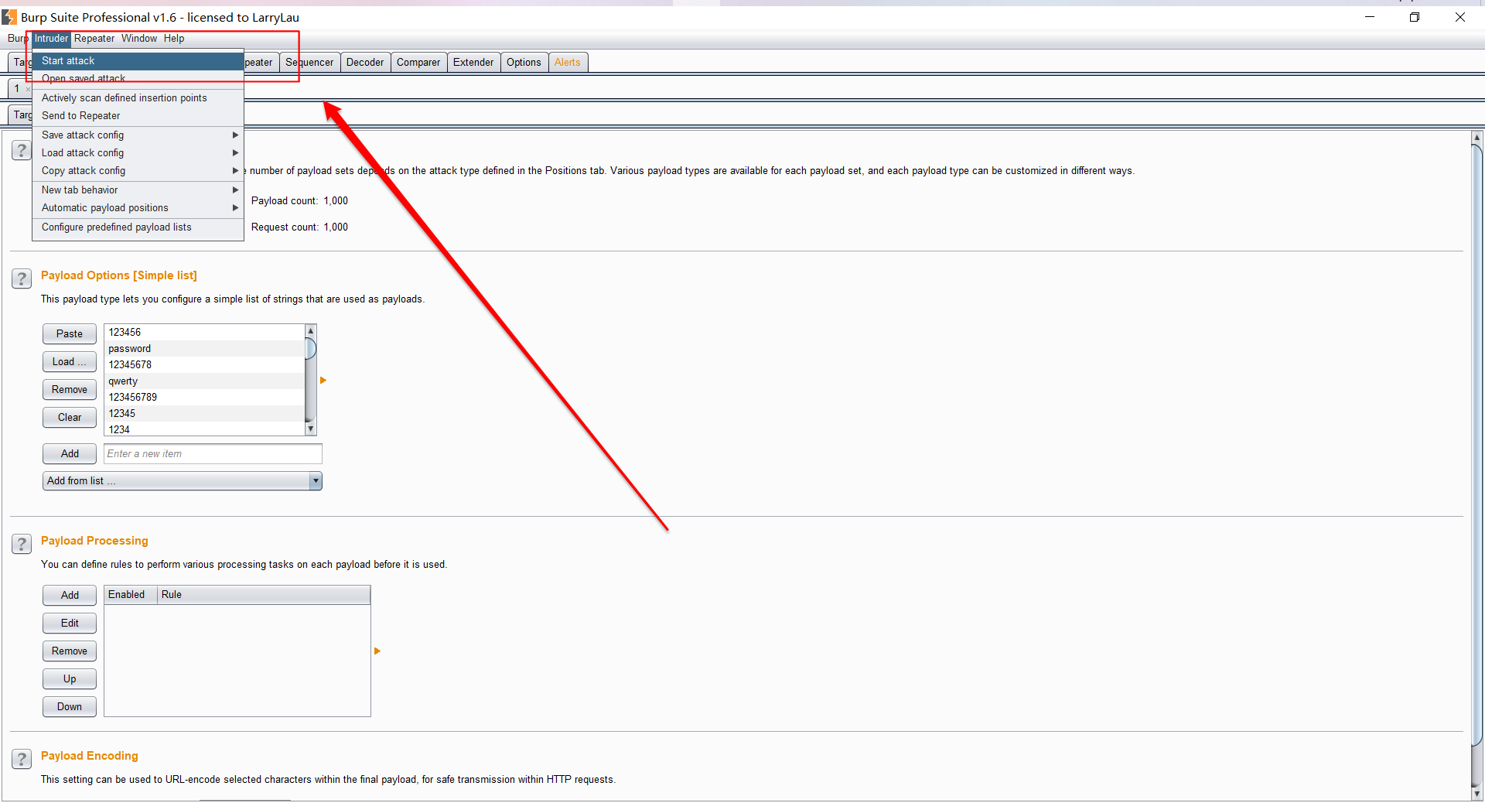1485x803 pixels.
Task: Switch to the Decoder tab
Action: 365,63
